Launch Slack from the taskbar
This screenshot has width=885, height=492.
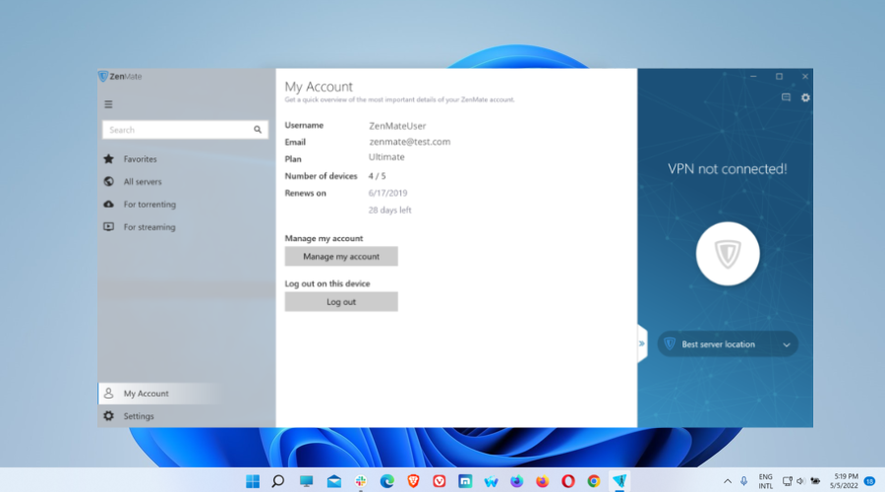tap(361, 481)
